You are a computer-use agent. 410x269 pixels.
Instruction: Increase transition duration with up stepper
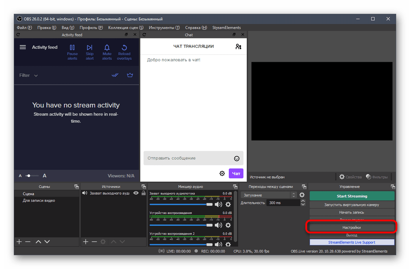click(303, 201)
